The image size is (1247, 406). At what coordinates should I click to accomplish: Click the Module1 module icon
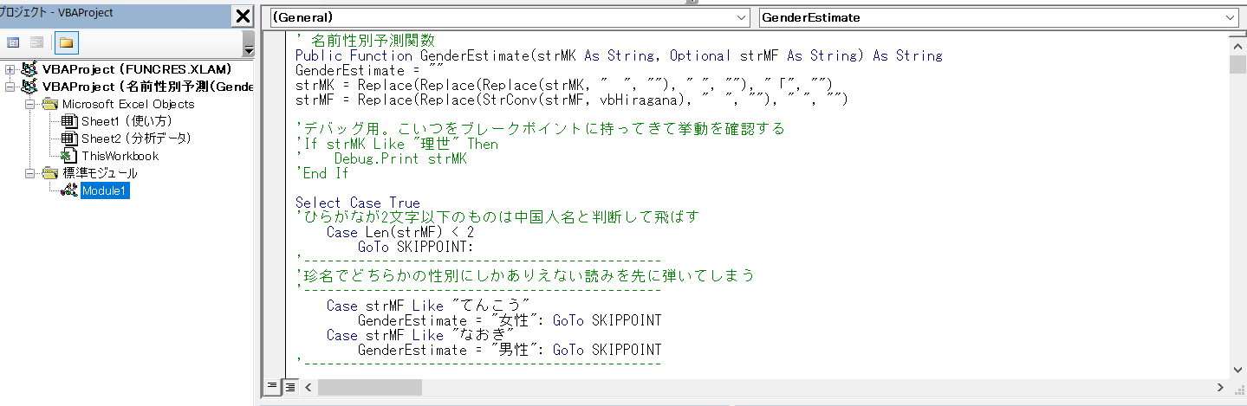(69, 190)
